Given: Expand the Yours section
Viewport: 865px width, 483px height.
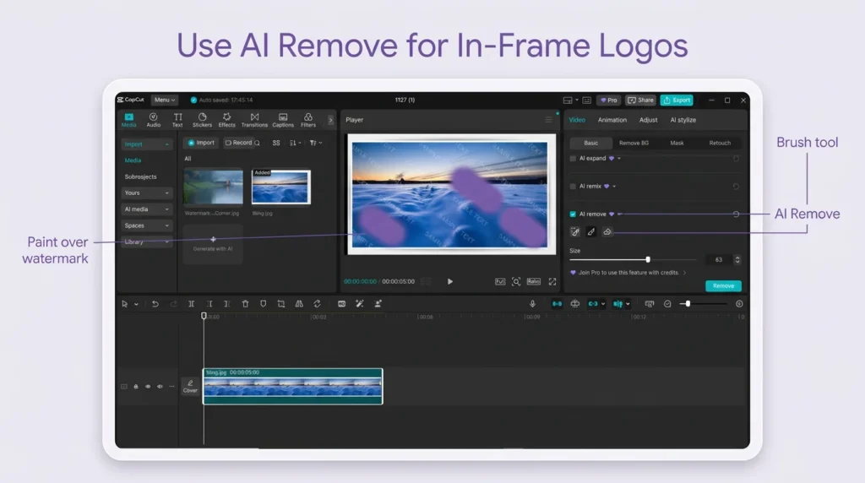Looking at the screenshot, I should coord(146,193).
